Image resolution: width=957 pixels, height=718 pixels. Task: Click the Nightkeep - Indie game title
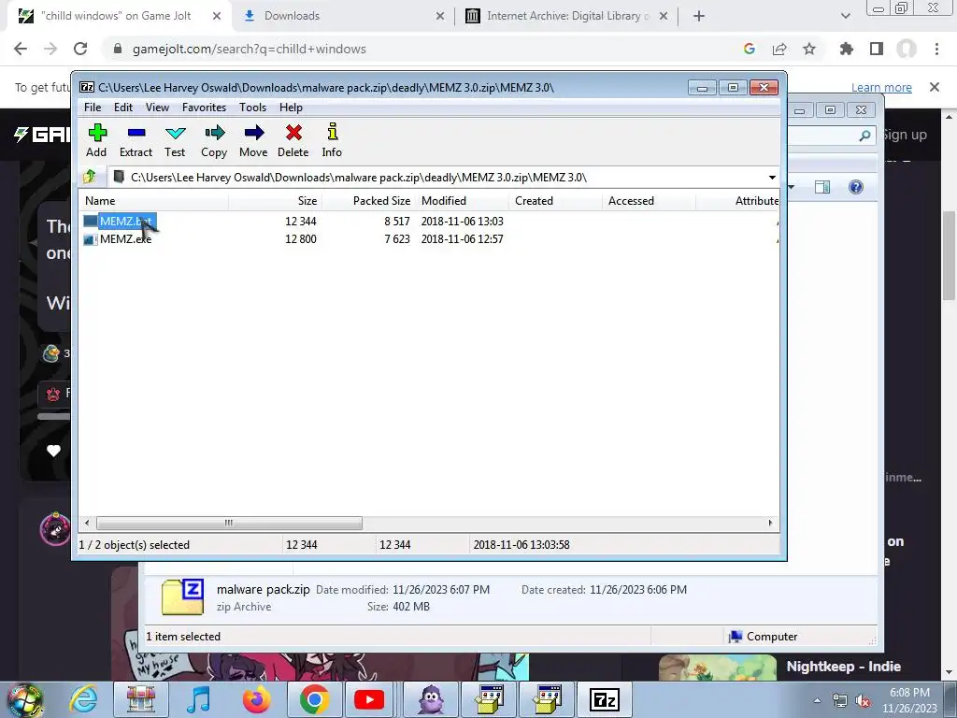tap(844, 666)
